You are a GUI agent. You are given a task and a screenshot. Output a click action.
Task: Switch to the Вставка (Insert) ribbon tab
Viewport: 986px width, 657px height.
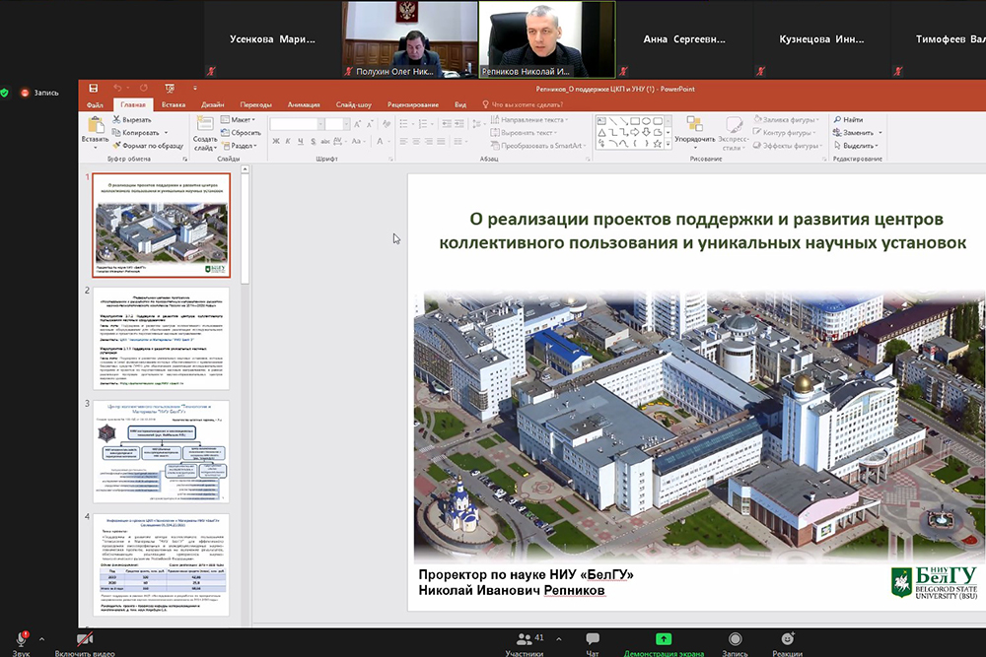[174, 104]
